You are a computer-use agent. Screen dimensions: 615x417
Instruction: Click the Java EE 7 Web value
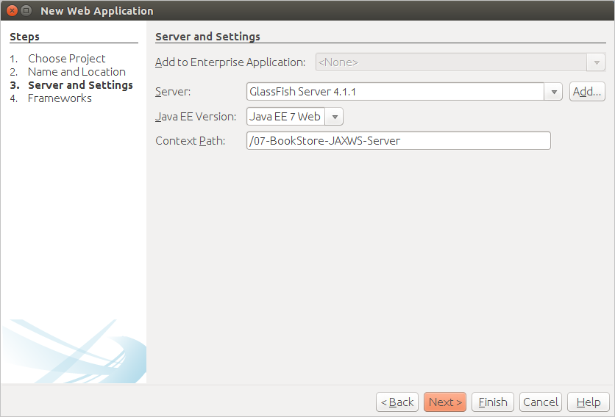tap(285, 117)
